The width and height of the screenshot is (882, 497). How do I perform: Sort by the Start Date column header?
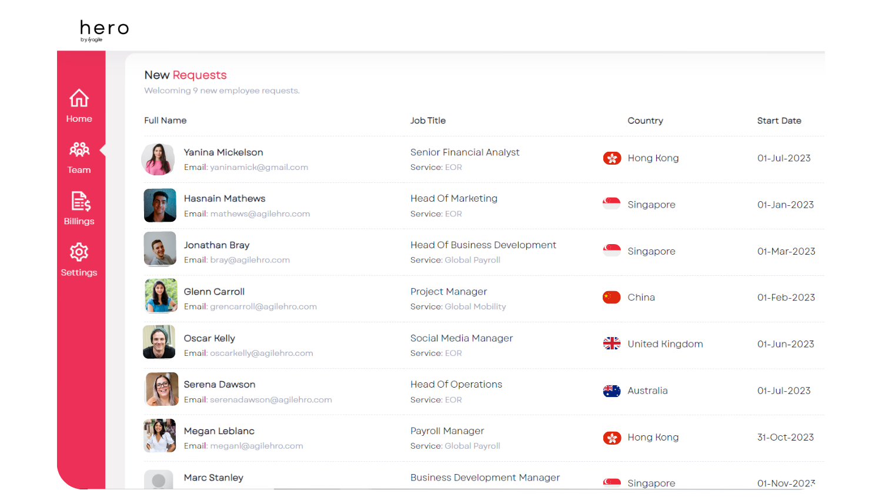pos(779,121)
